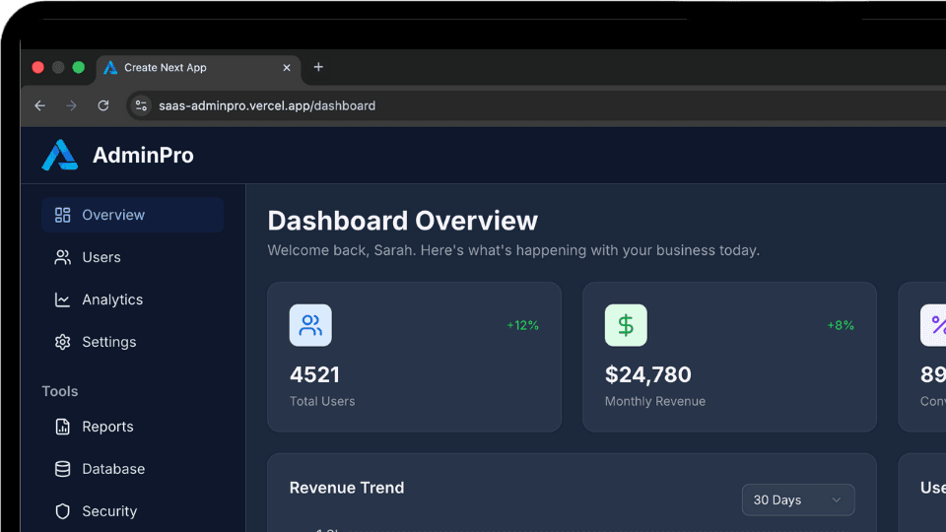Screen dimensions: 946x532
Task: Click the Security shield icon
Action: click(x=63, y=511)
